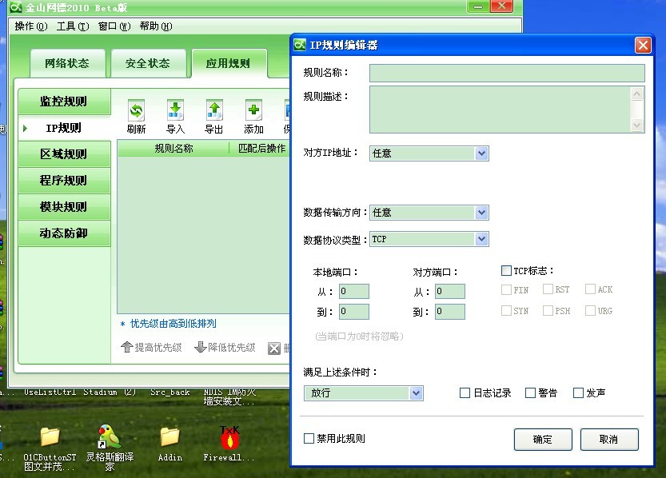This screenshot has width=666, height=478.
Task: Enable the 发声 sound checkbox
Action: tap(578, 392)
